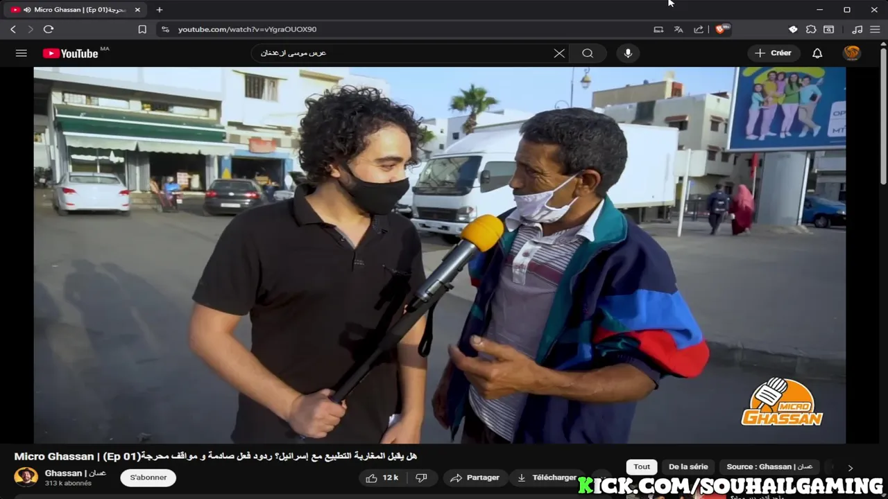The image size is (888, 499).
Task: Click the YouTube search text field
Action: tap(402, 53)
